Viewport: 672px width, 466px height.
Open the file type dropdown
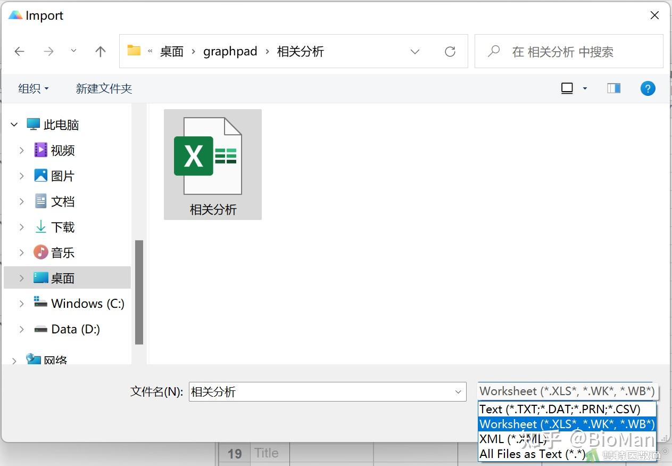click(x=567, y=391)
